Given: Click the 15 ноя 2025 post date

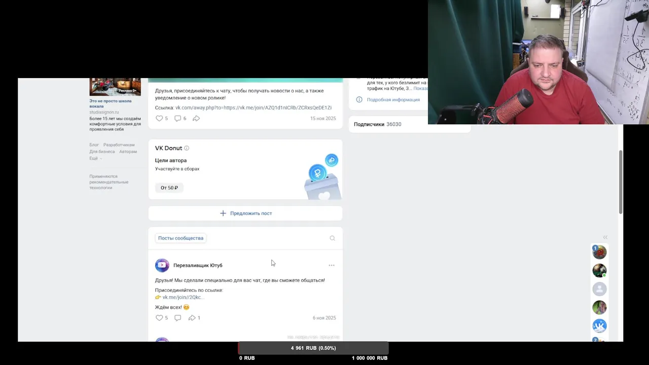Looking at the screenshot, I should (323, 119).
